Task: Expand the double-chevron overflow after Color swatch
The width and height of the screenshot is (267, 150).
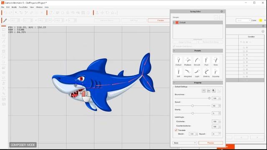Action: click(265, 20)
